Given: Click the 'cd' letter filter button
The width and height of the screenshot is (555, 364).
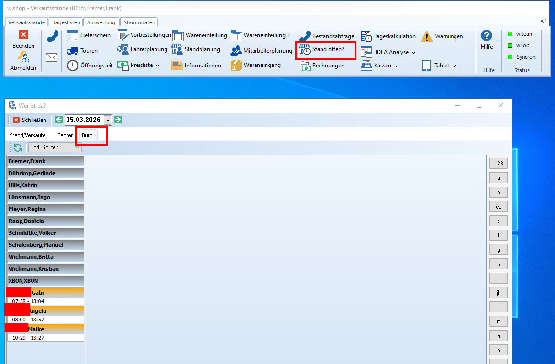Looking at the screenshot, I should pos(499,207).
